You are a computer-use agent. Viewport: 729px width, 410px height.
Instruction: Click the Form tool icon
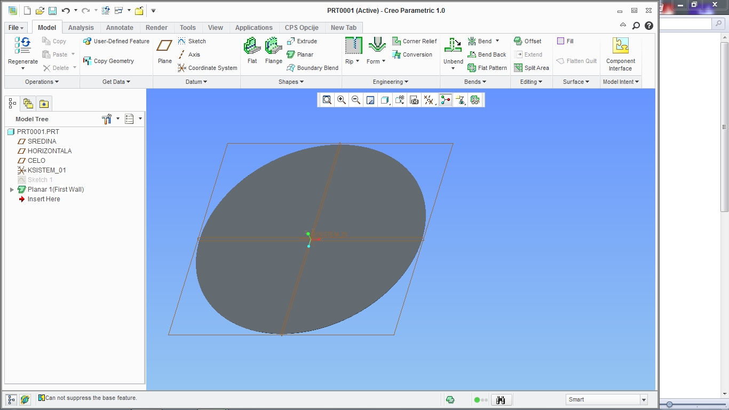377,45
